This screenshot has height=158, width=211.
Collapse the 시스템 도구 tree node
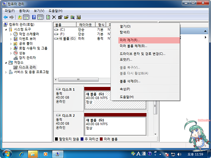(6, 29)
